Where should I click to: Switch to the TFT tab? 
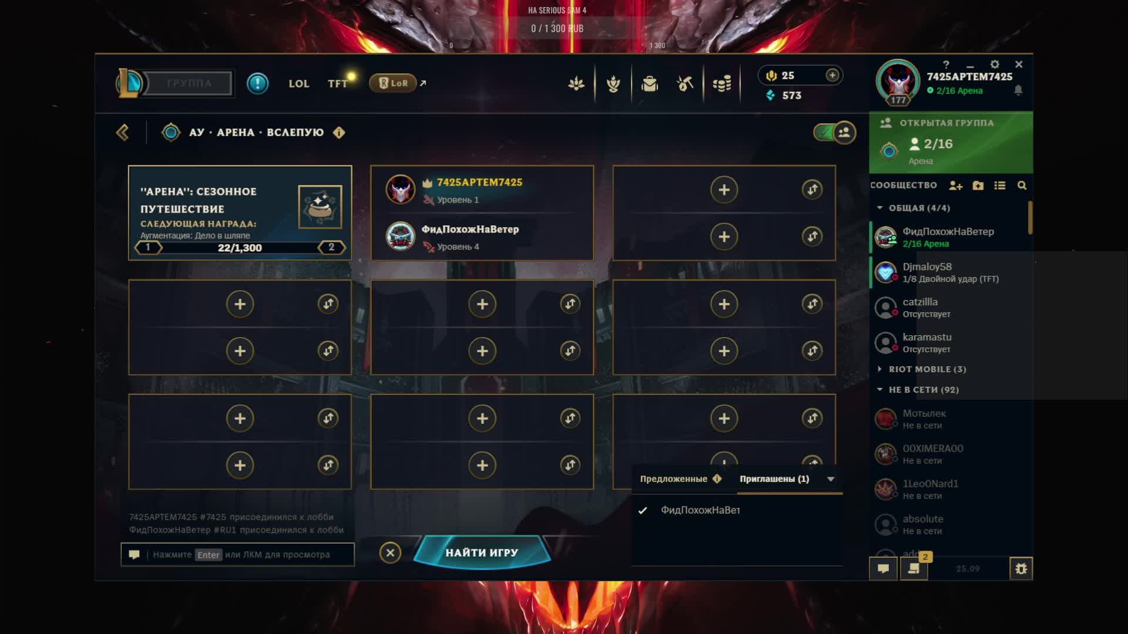click(338, 84)
